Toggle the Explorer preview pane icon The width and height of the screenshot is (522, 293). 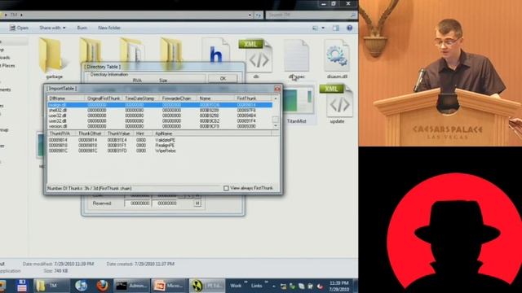[335, 28]
